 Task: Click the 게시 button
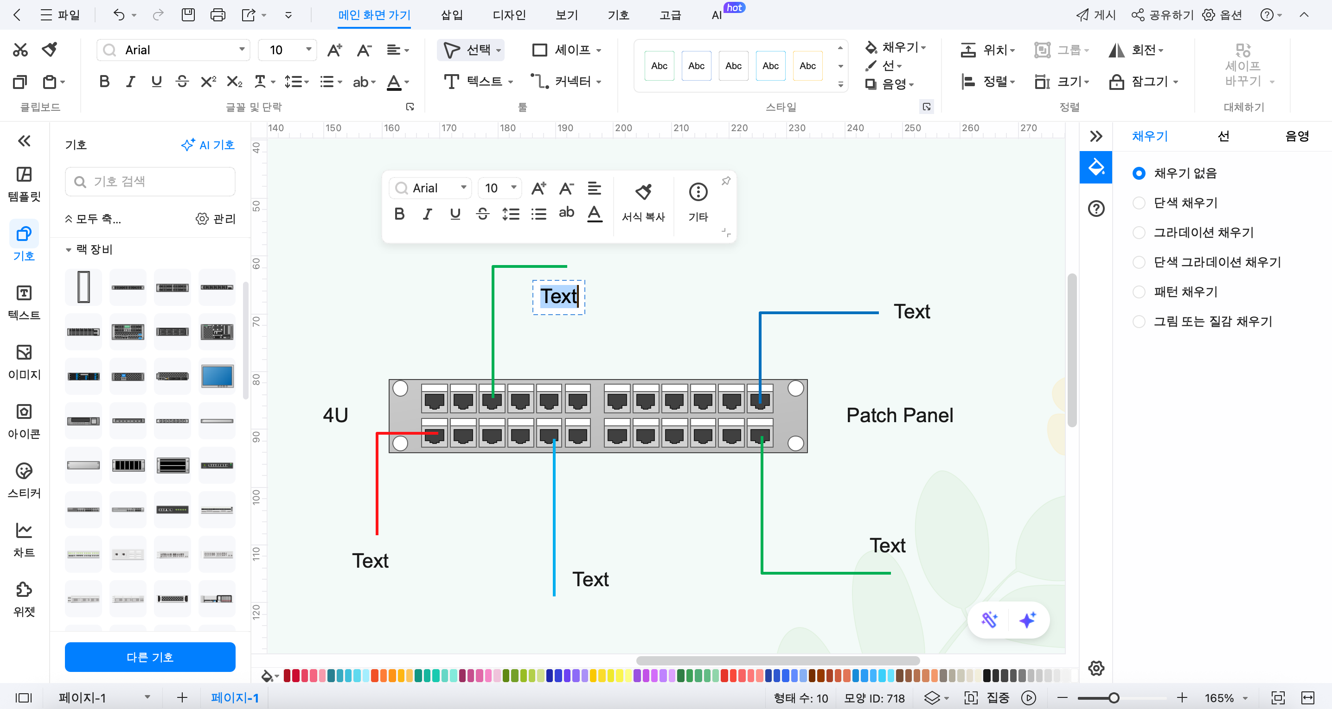pyautogui.click(x=1095, y=15)
